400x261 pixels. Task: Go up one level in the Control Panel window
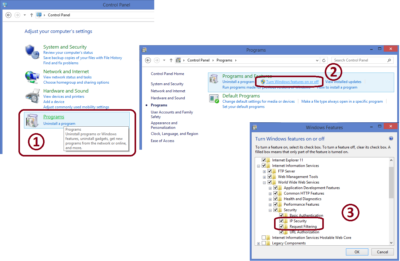point(32,15)
